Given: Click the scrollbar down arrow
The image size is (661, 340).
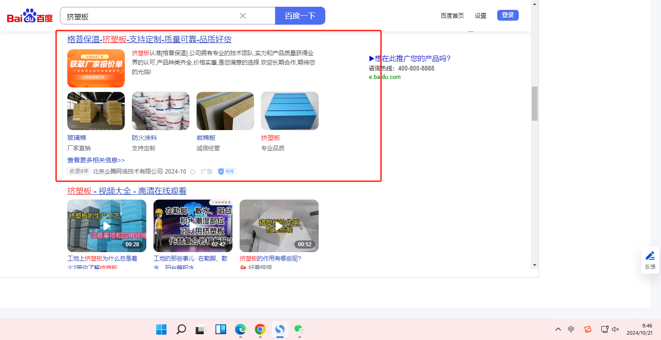Looking at the screenshot, I should [x=534, y=265].
